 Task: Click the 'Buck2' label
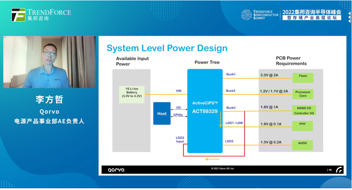click(231, 91)
